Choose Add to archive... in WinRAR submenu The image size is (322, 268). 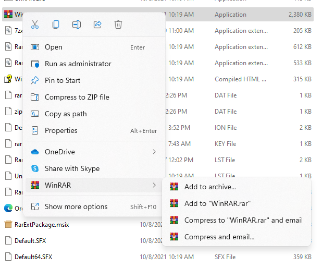pyautogui.click(x=237, y=187)
